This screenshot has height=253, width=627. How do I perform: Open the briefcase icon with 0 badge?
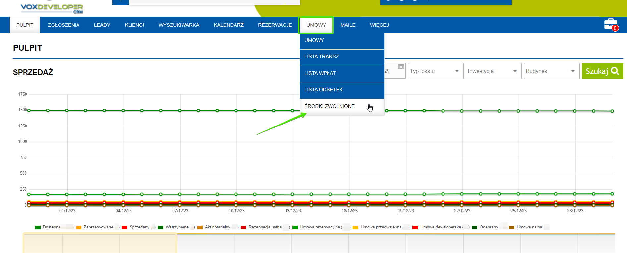611,25
